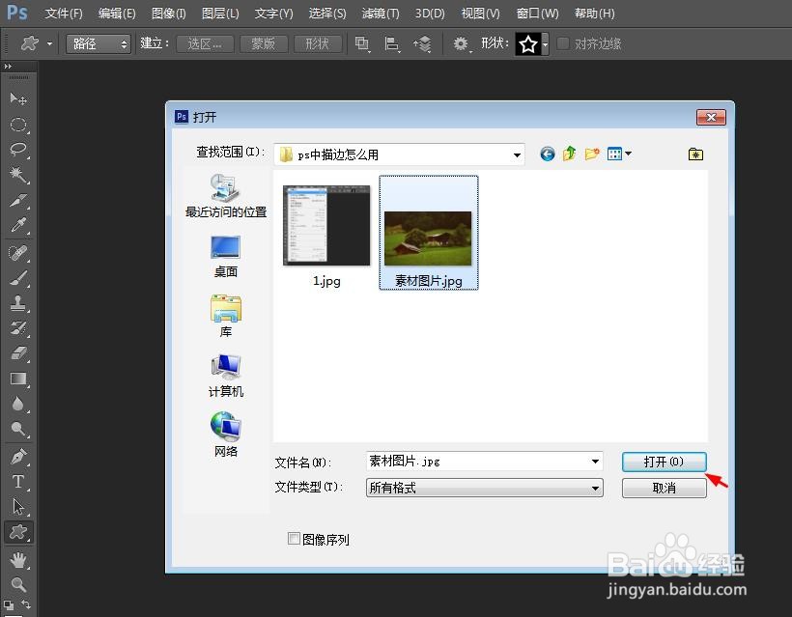Image resolution: width=792 pixels, height=617 pixels.
Task: Open favorites icon in Open dialog
Action: [695, 154]
